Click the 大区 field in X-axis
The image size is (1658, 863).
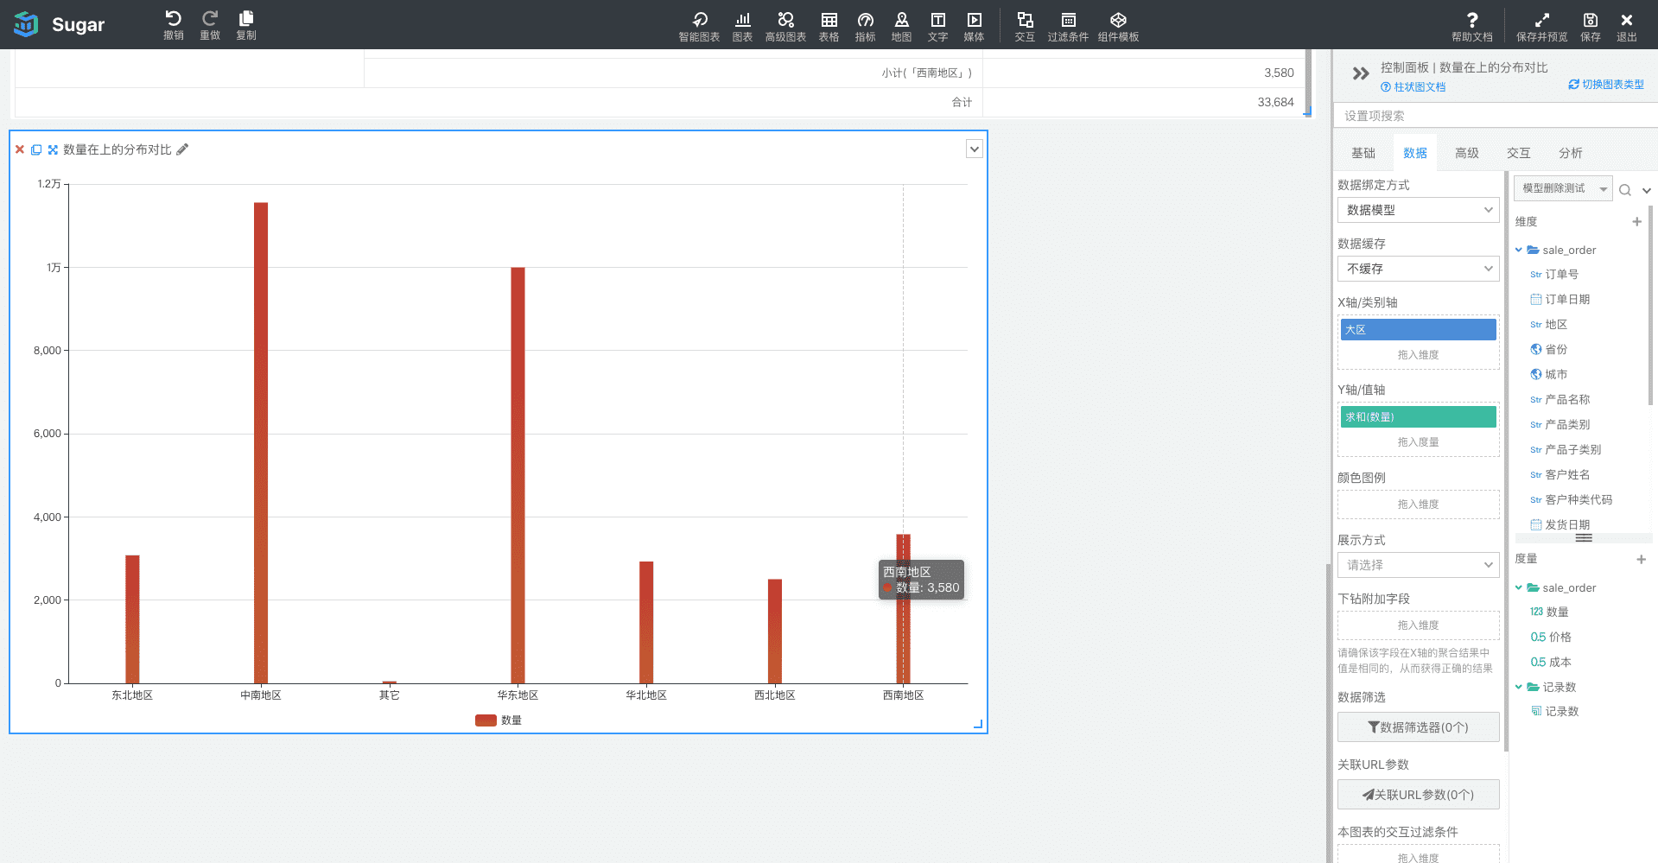[1418, 330]
